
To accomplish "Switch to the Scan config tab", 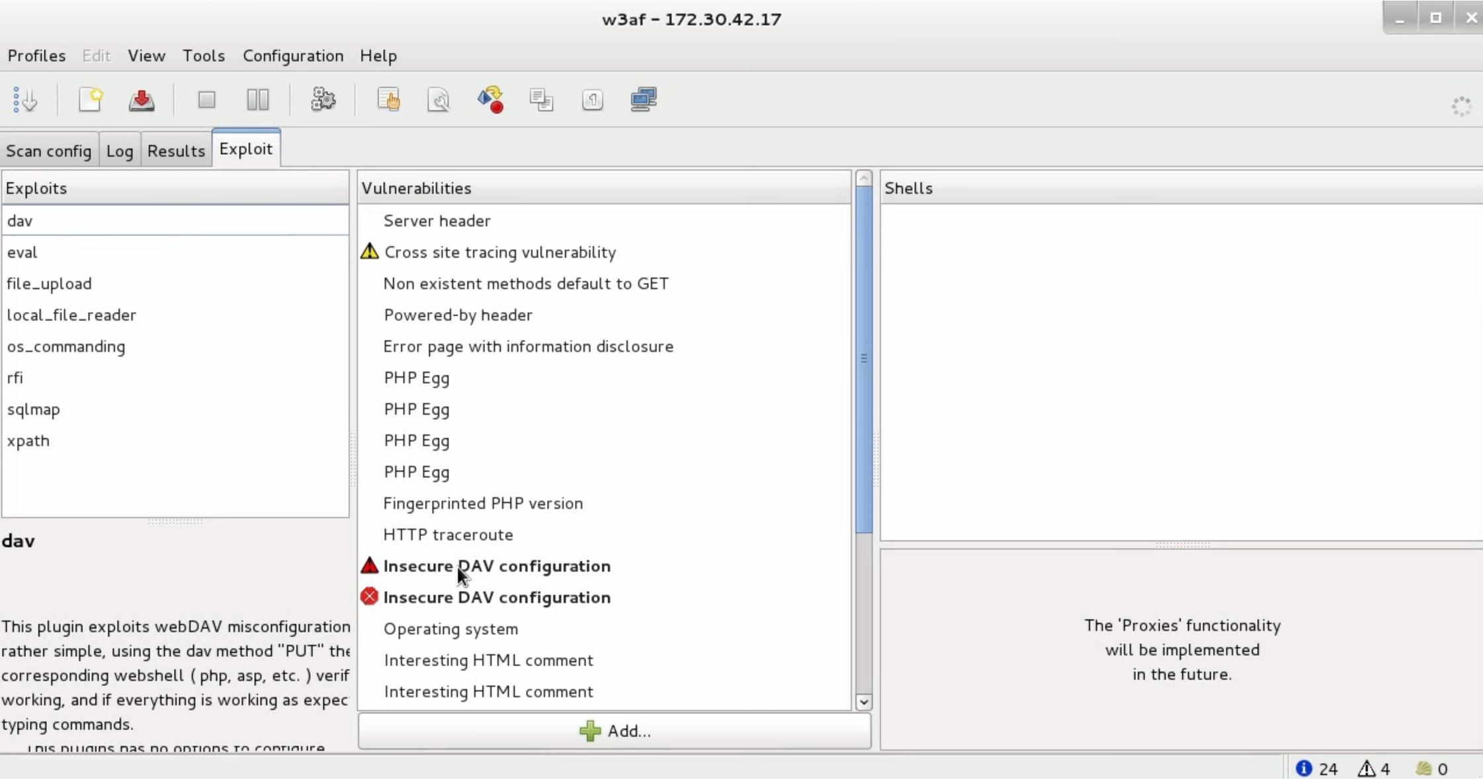I will (49, 151).
